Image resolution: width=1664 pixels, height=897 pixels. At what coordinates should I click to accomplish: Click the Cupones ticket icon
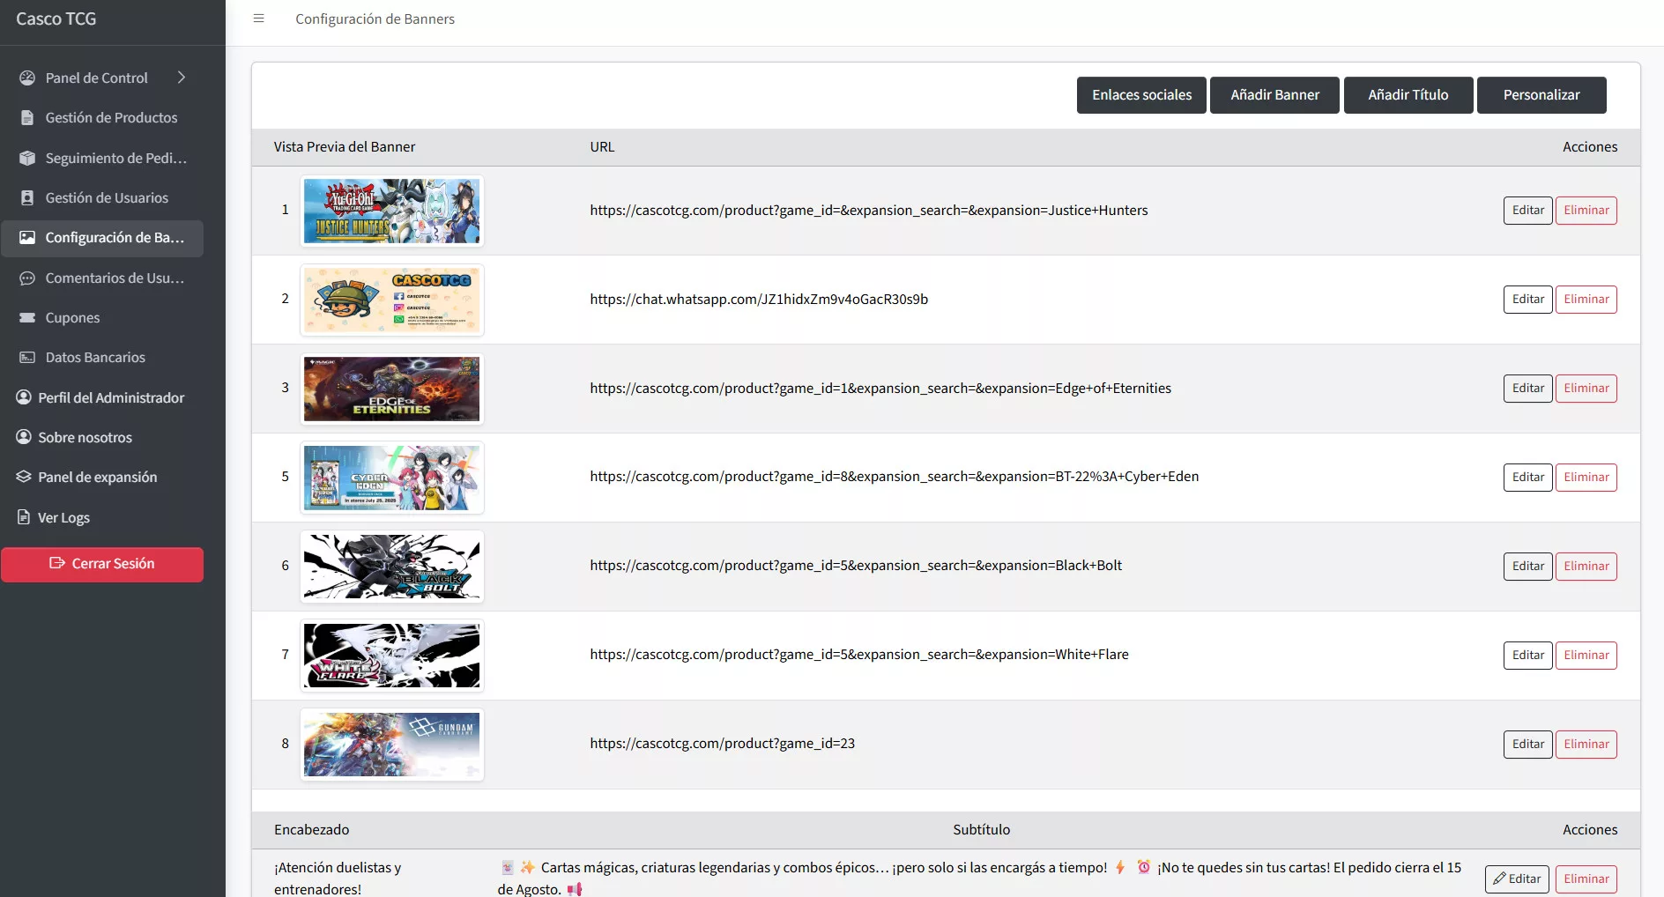(27, 318)
